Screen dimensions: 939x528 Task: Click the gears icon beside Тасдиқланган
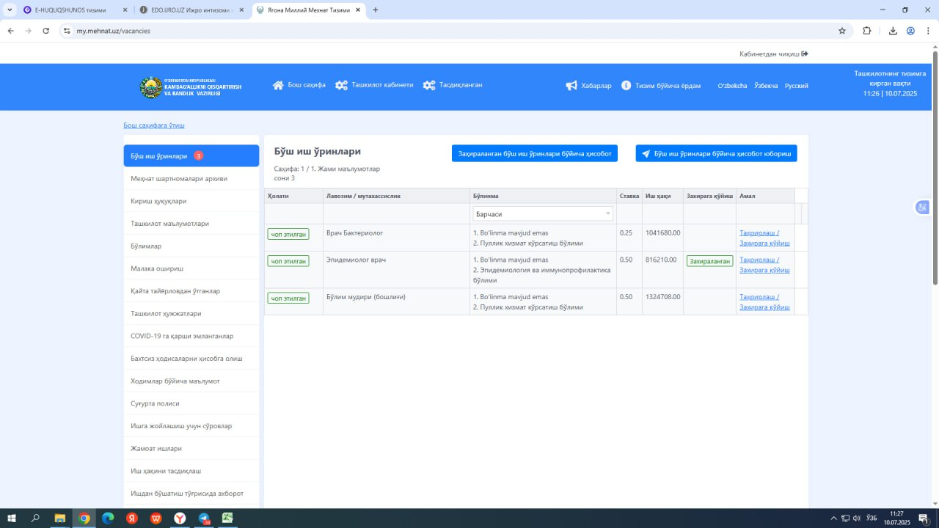[429, 85]
